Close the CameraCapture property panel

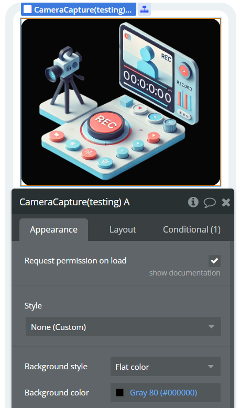coord(226,202)
